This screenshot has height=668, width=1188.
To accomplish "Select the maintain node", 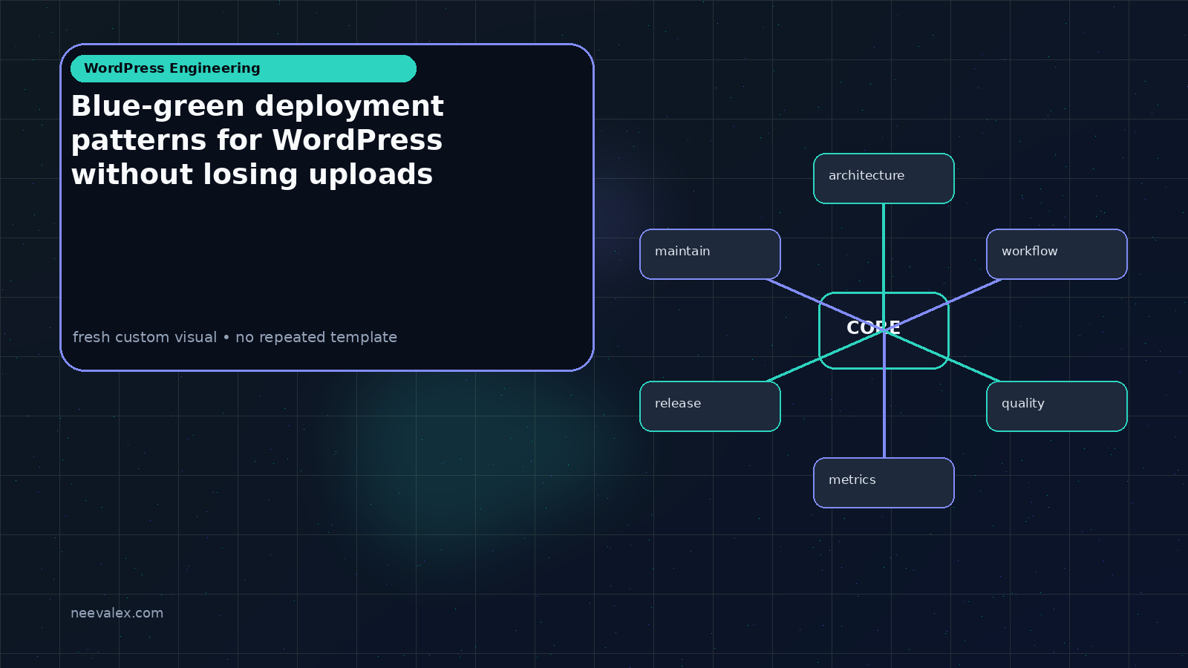I will (x=710, y=254).
